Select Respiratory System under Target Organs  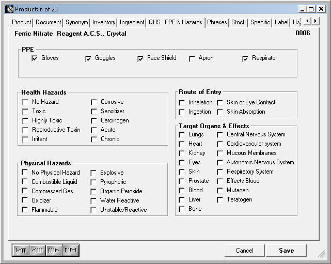220,172
